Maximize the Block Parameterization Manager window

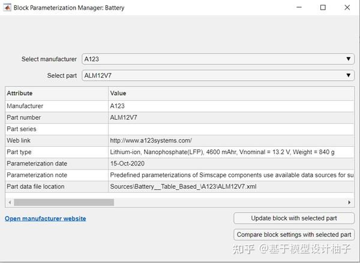pos(323,7)
